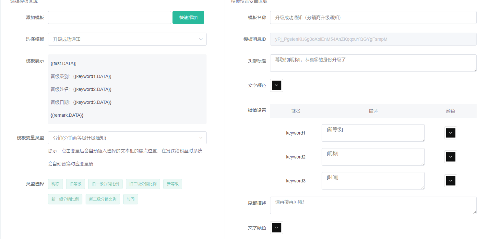
Task: Click the keyword1 描述 textarea
Action: click(373, 133)
